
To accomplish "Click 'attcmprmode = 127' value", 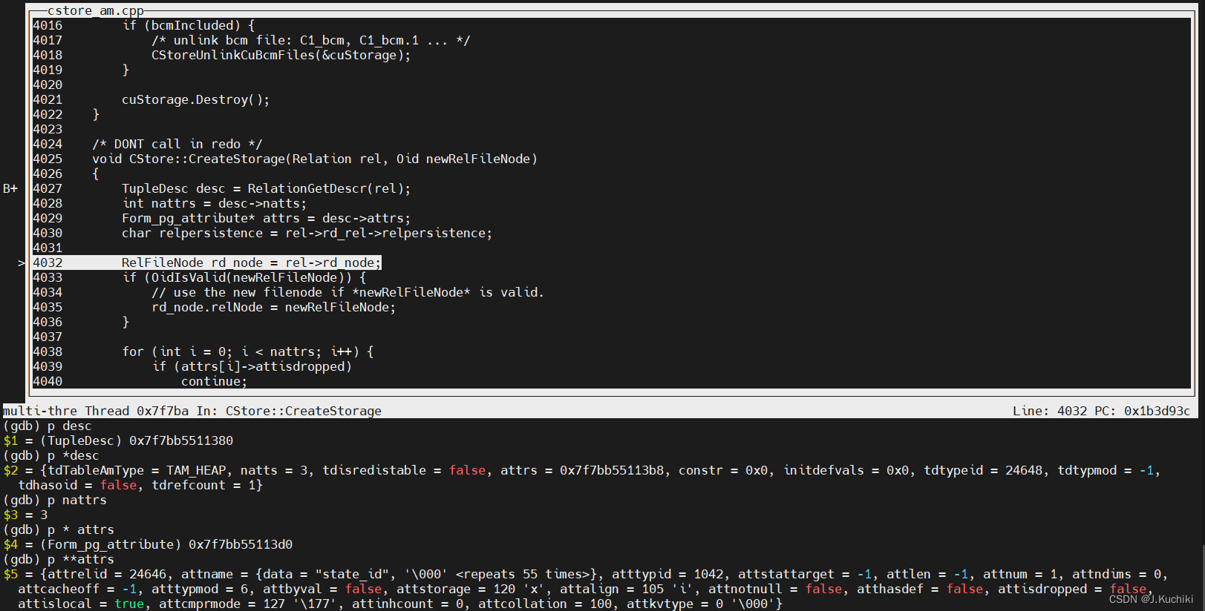I will [x=222, y=604].
